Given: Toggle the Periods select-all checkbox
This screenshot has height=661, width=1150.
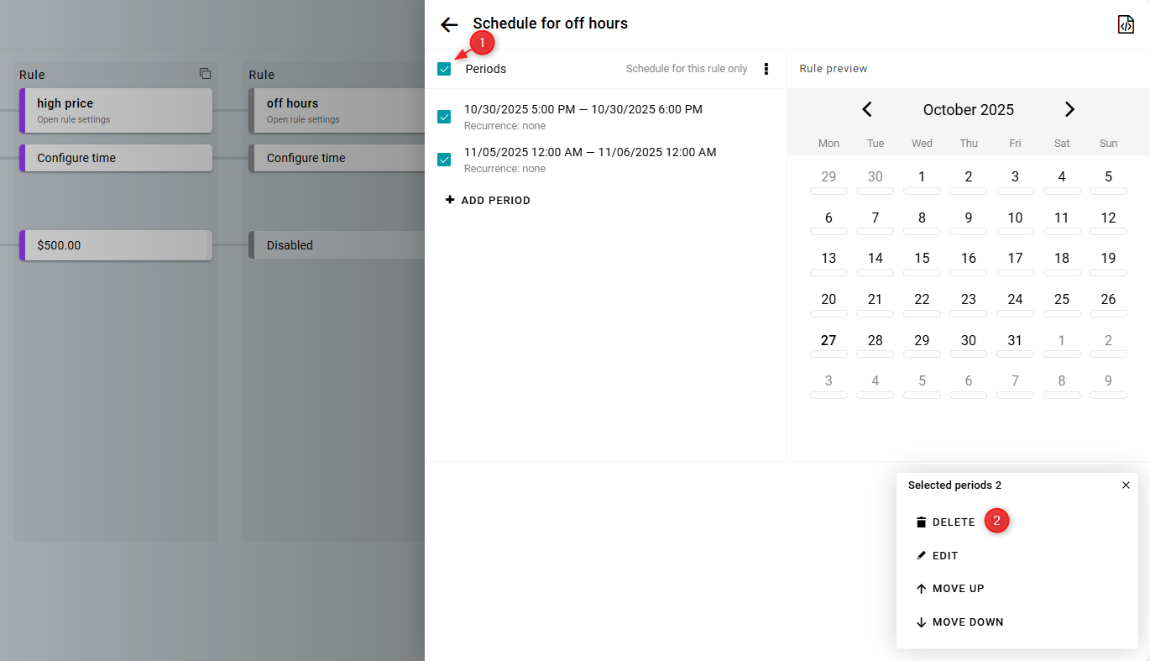Looking at the screenshot, I should tap(444, 69).
